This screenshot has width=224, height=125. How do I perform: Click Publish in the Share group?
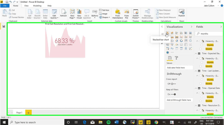tap(182, 13)
